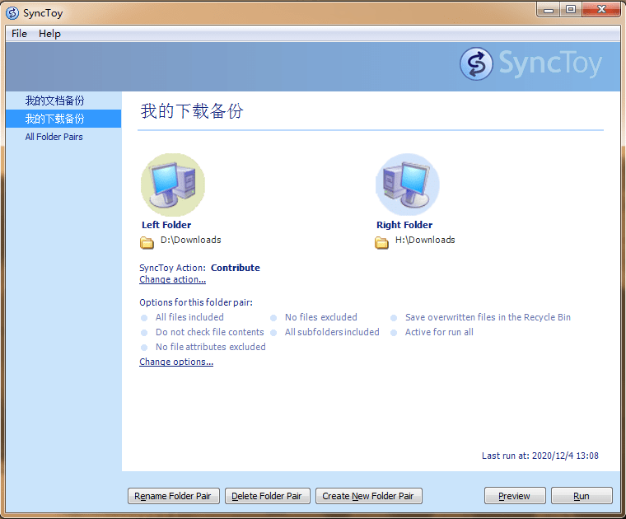Click the SyncToy logo in the banner

tap(531, 64)
